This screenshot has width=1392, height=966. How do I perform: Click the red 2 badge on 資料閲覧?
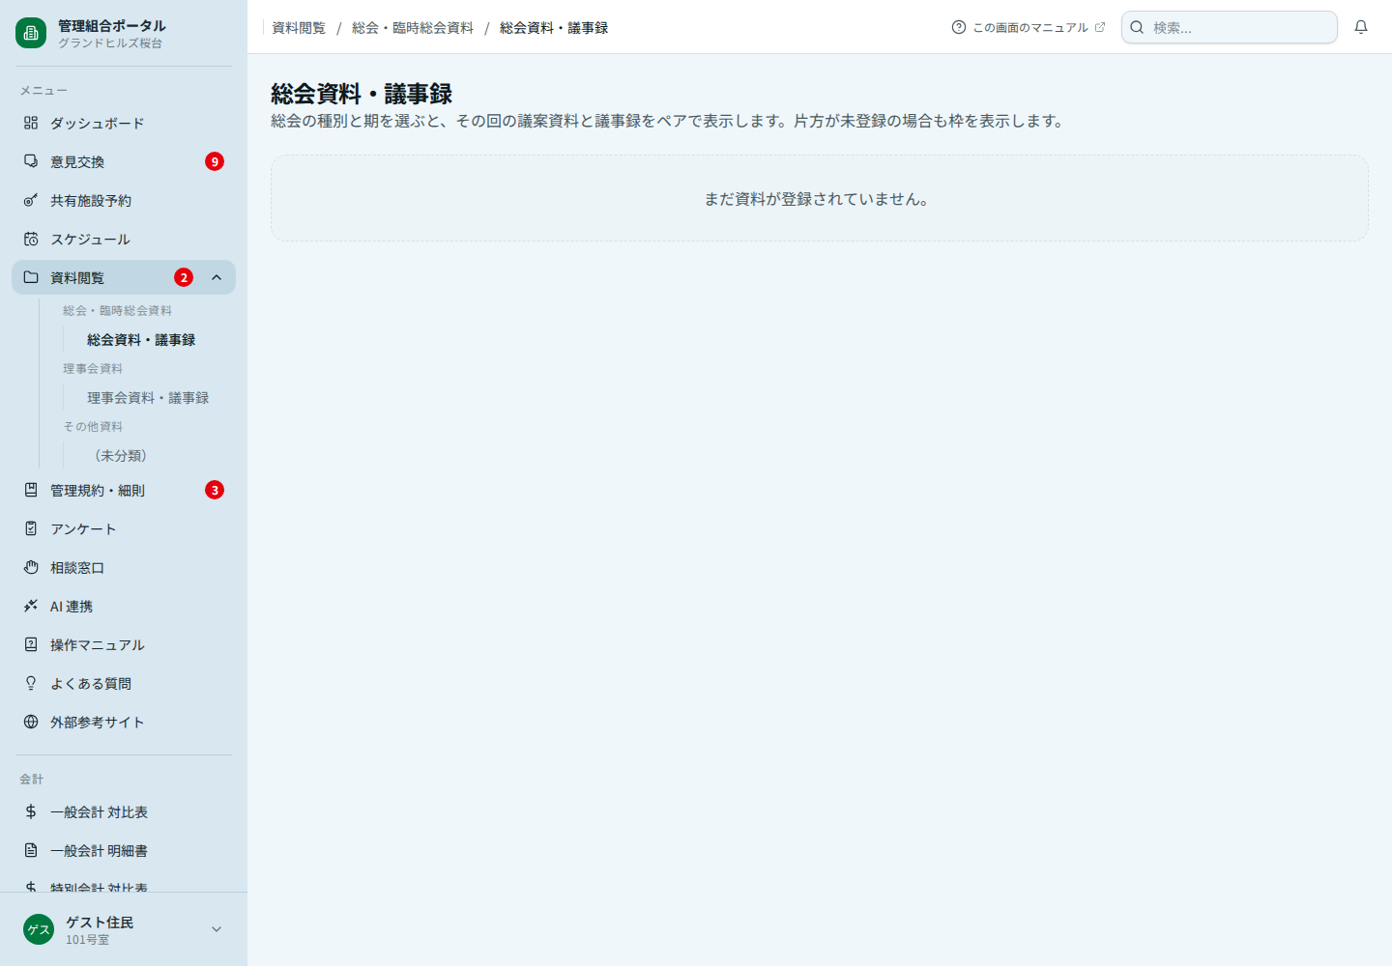click(184, 277)
